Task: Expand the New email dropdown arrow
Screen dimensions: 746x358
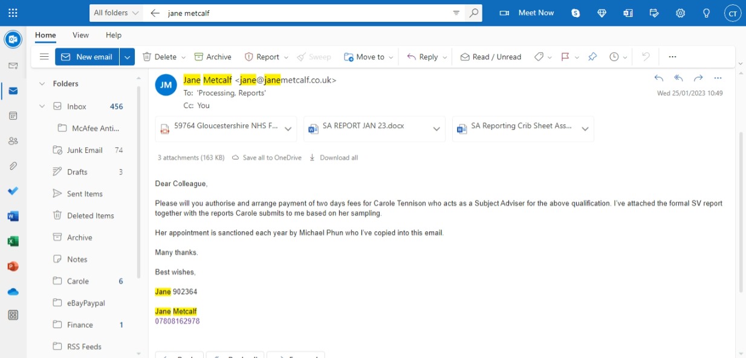Action: point(127,57)
